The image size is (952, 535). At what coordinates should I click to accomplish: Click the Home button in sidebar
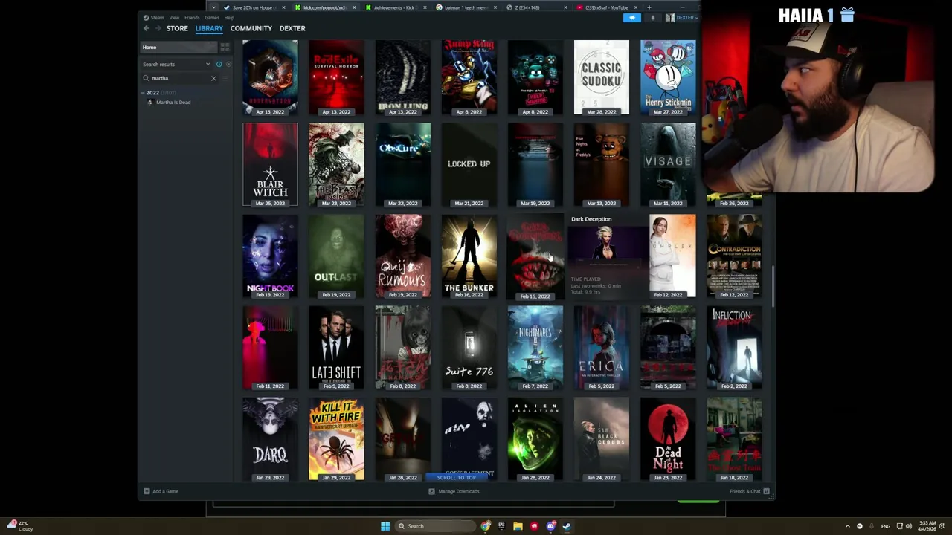click(178, 48)
